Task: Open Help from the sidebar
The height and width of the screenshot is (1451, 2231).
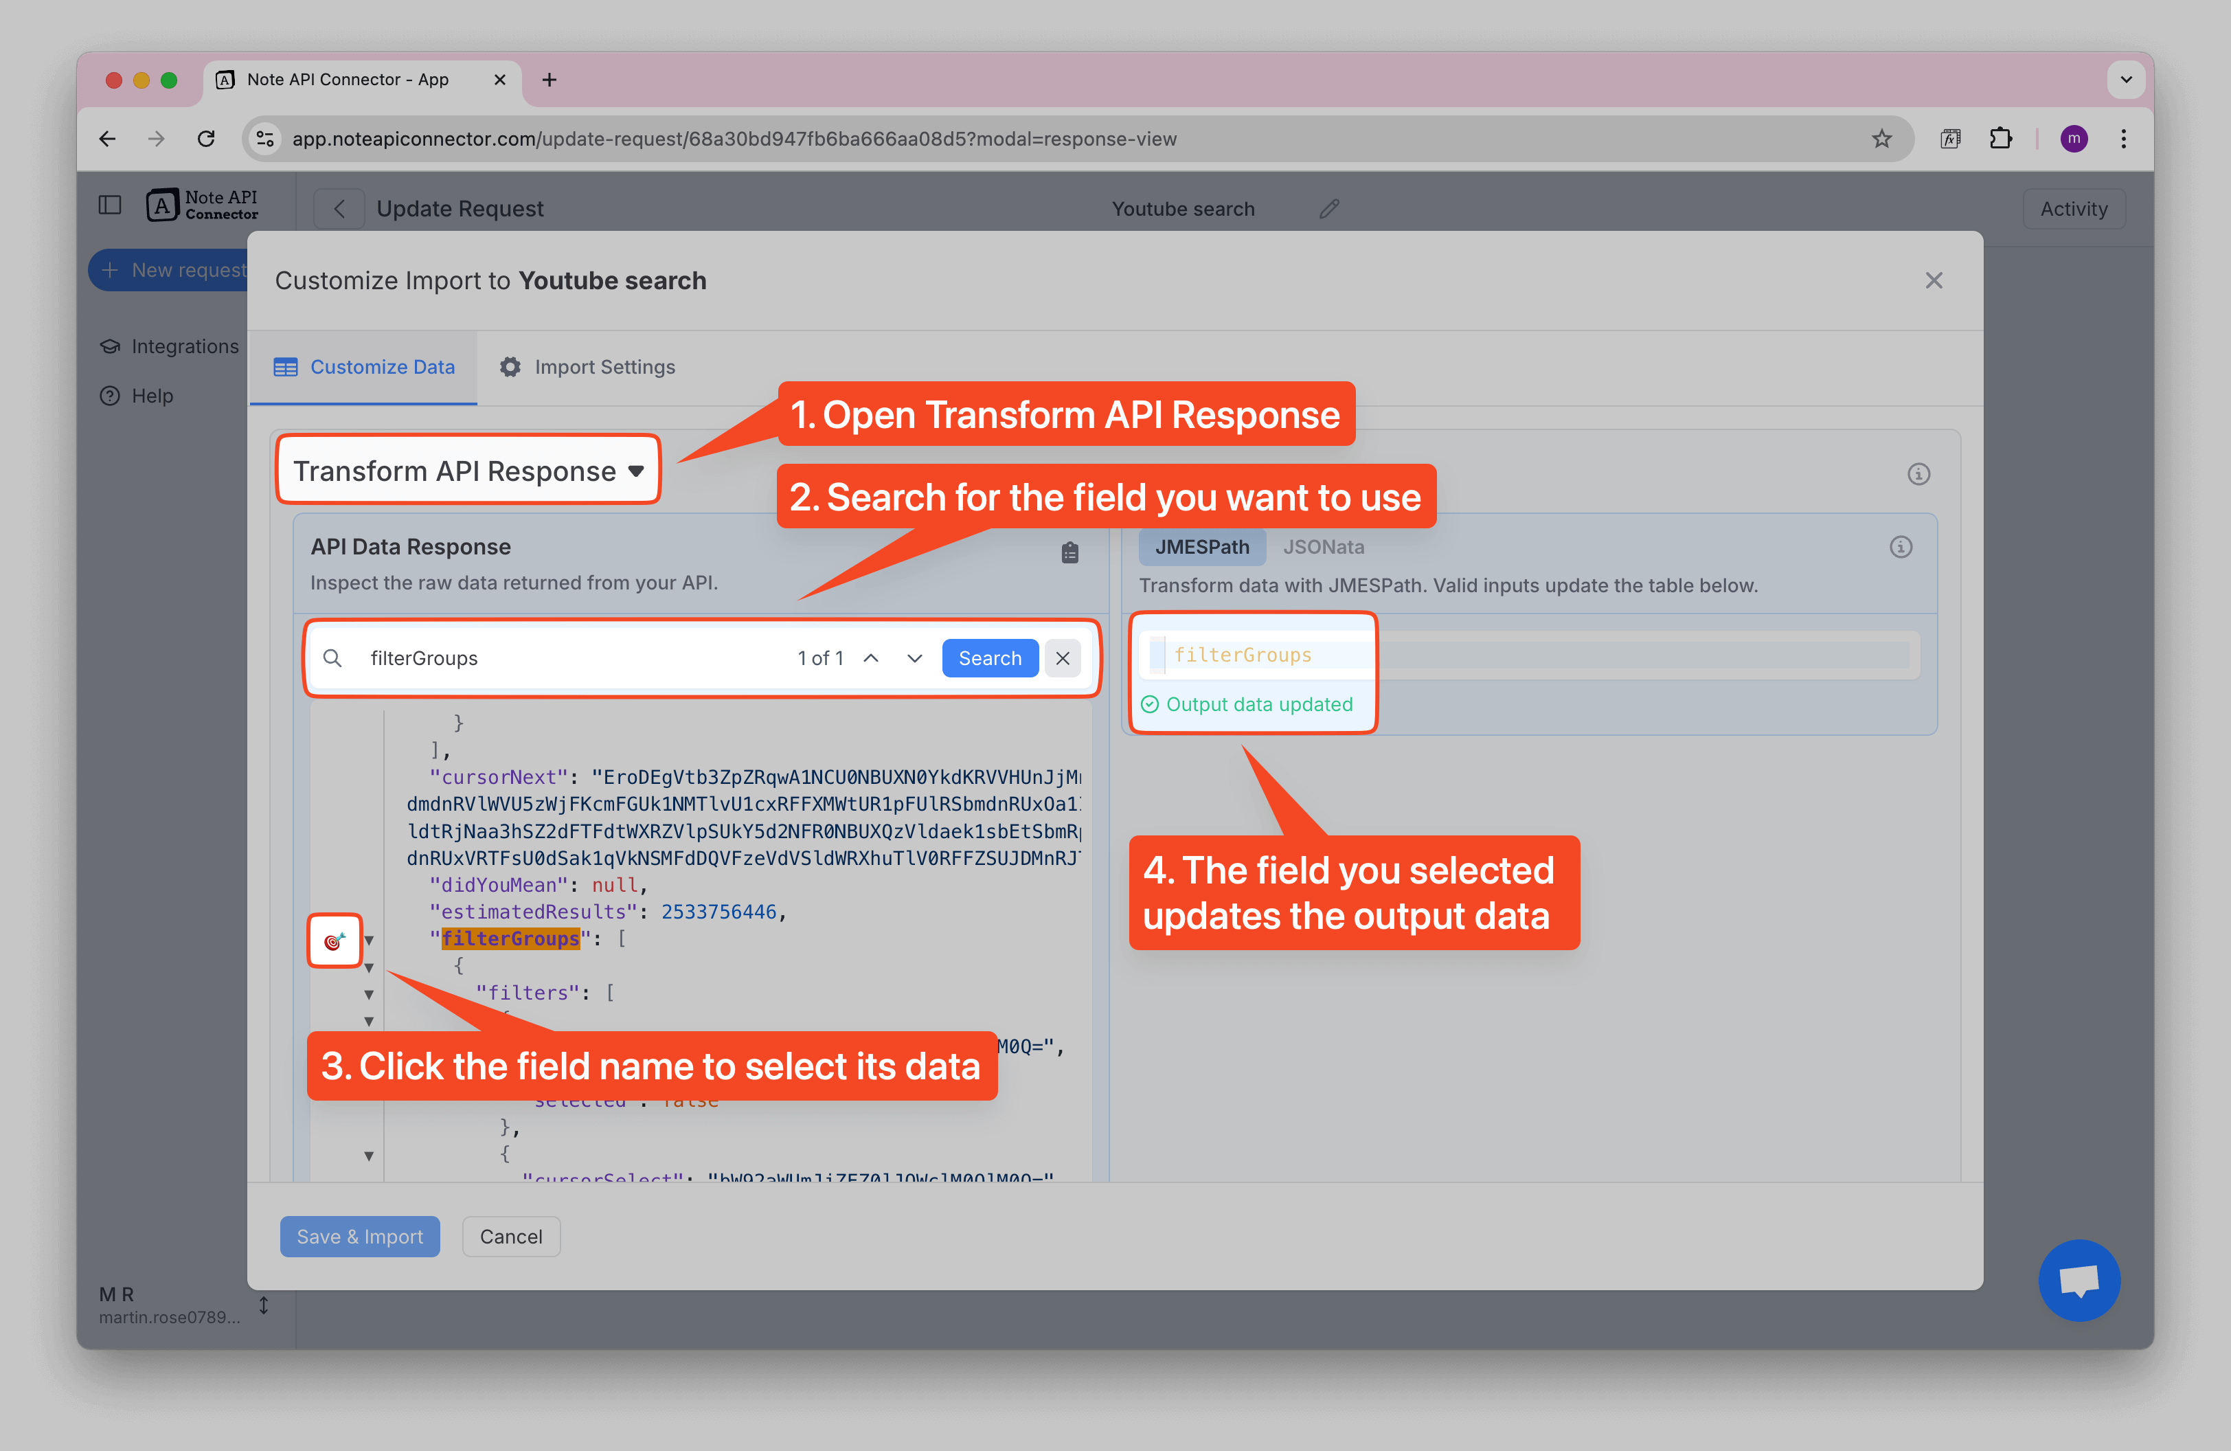Action: pyautogui.click(x=150, y=396)
